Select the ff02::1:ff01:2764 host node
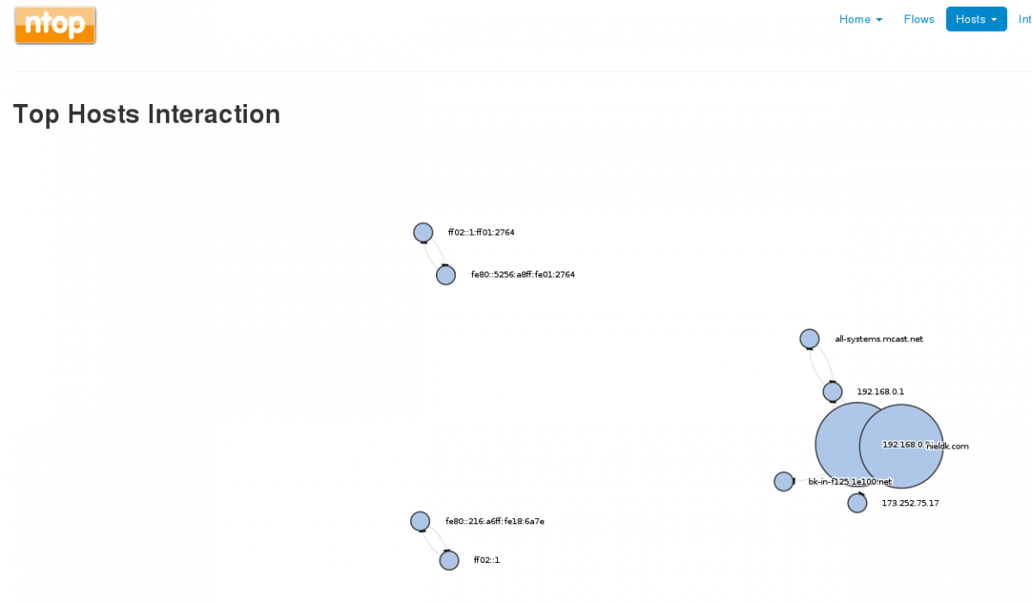The width and height of the screenshot is (1032, 605). 423,232
